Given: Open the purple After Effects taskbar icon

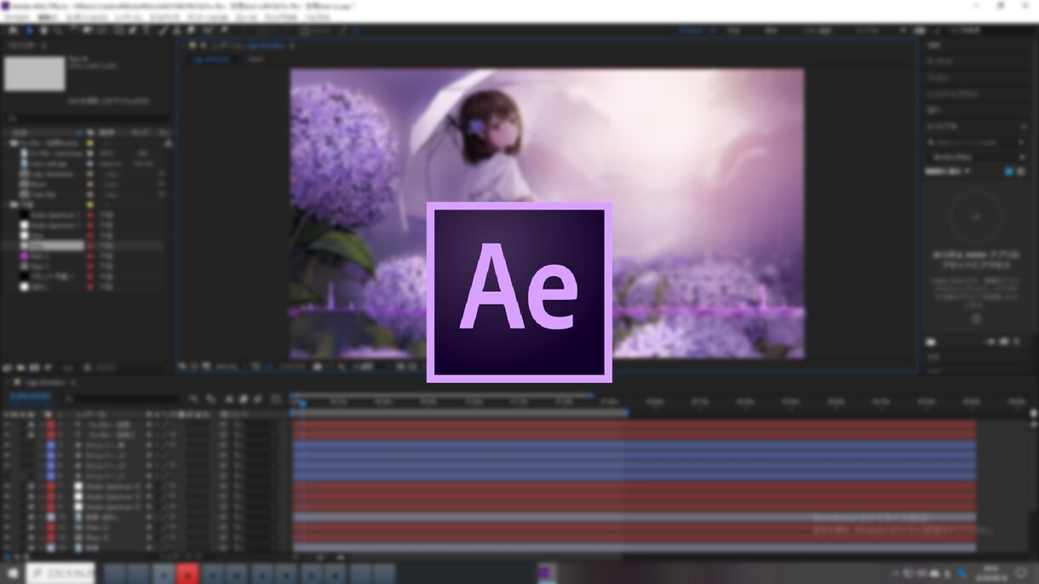Looking at the screenshot, I should [x=546, y=573].
